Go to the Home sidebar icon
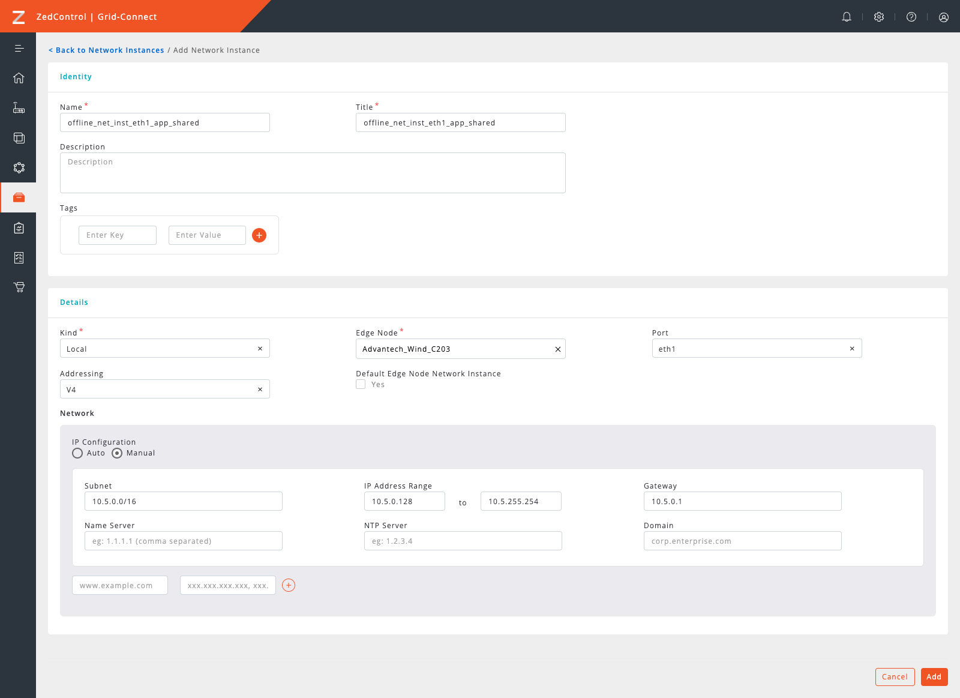This screenshot has width=960, height=698. pos(19,78)
